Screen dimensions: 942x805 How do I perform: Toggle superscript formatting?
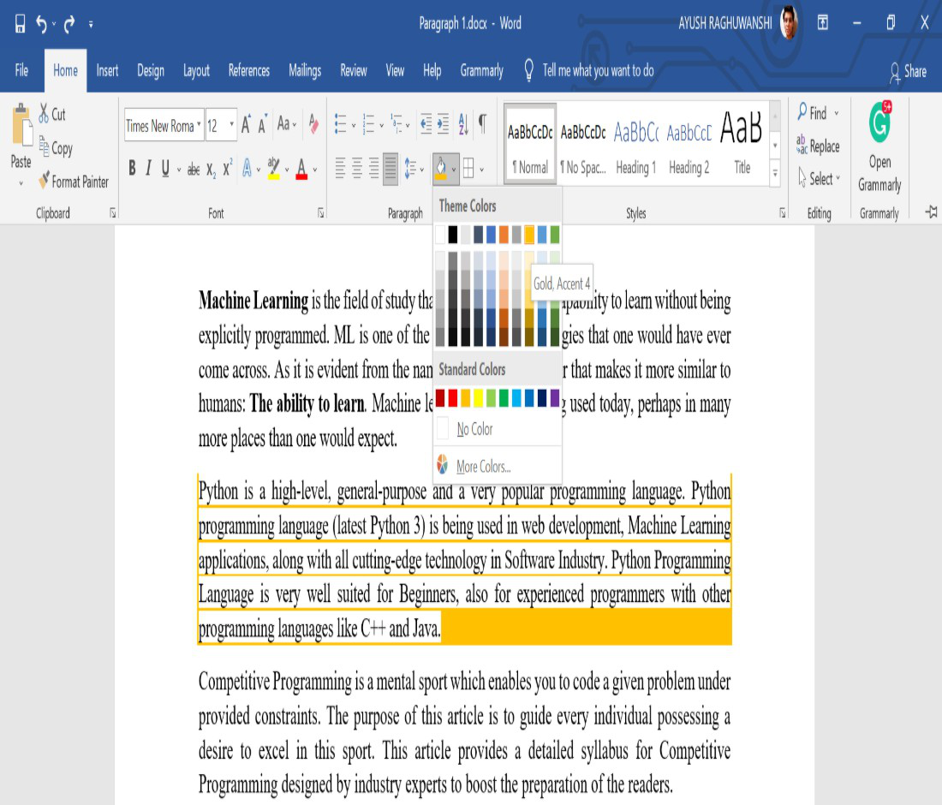click(x=227, y=169)
